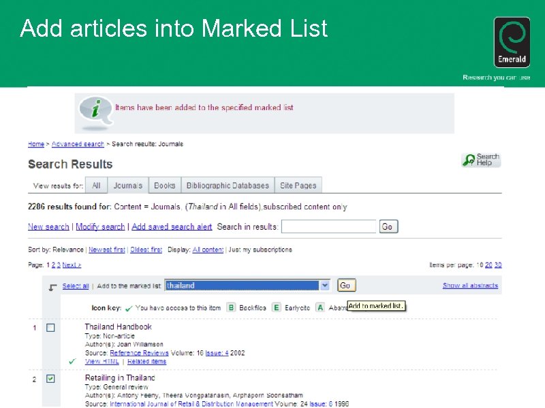Check the Thailand Handbook checkbox
The height and width of the screenshot is (408, 545).
[x=50, y=327]
